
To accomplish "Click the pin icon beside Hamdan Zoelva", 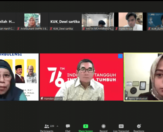I will 42,98.
